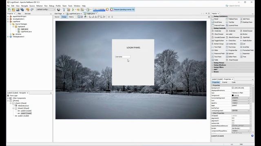Image resolution: width=261 pixels, height=146 pixels.
Task: Switch editor to Source view
Action: (57, 17)
